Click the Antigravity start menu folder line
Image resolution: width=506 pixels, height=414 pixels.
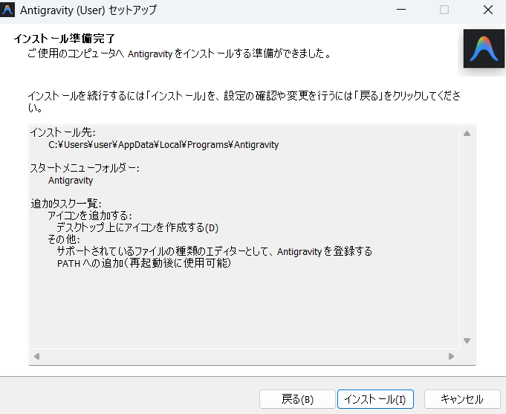[71, 180]
